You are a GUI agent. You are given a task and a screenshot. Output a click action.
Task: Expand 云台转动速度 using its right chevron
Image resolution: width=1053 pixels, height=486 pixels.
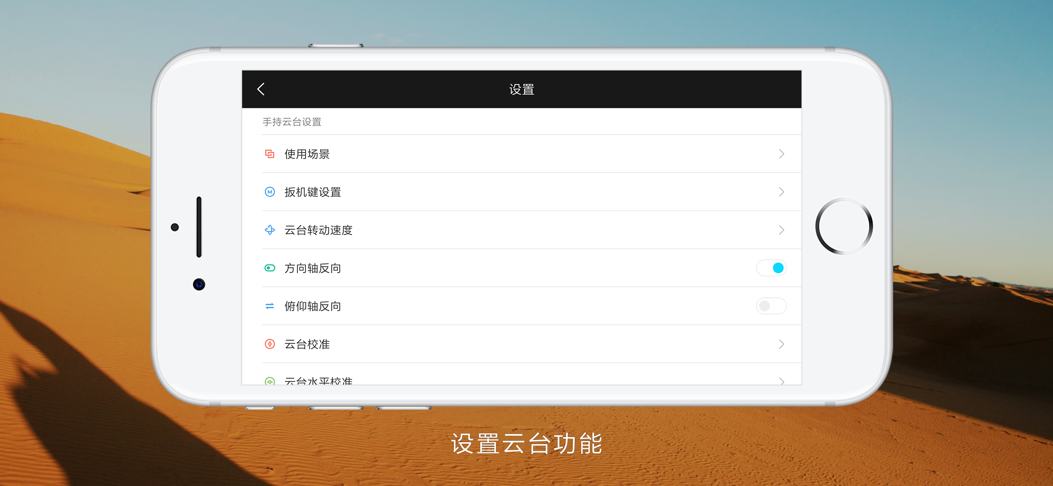[x=781, y=230]
